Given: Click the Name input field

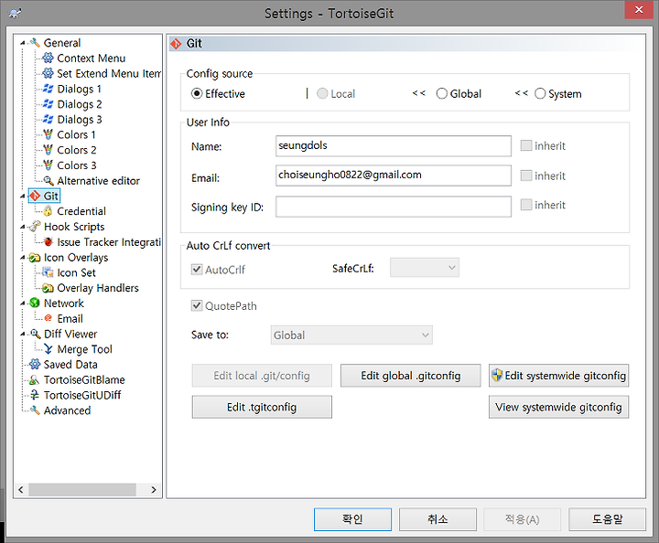Looking at the screenshot, I should pyautogui.click(x=394, y=146).
